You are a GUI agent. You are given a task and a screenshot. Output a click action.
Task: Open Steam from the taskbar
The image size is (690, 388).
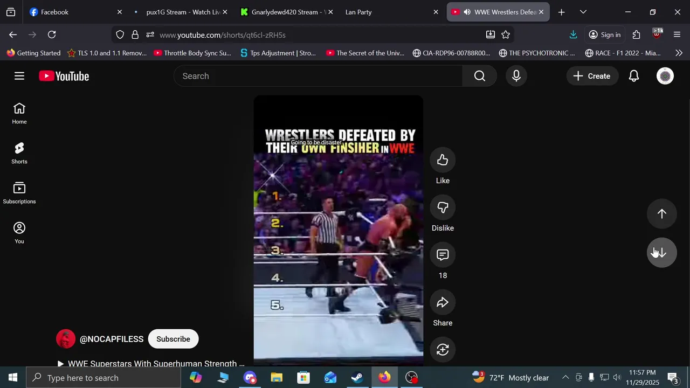[x=357, y=378]
